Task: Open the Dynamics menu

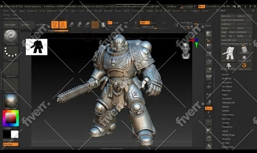Action: [52, 11]
